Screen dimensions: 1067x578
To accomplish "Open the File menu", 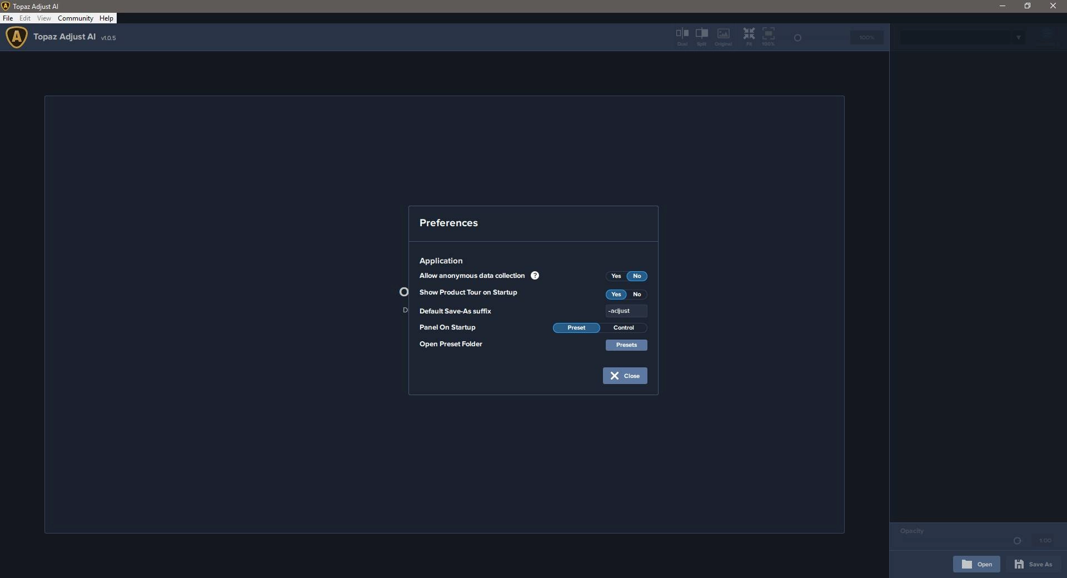I will tap(8, 18).
